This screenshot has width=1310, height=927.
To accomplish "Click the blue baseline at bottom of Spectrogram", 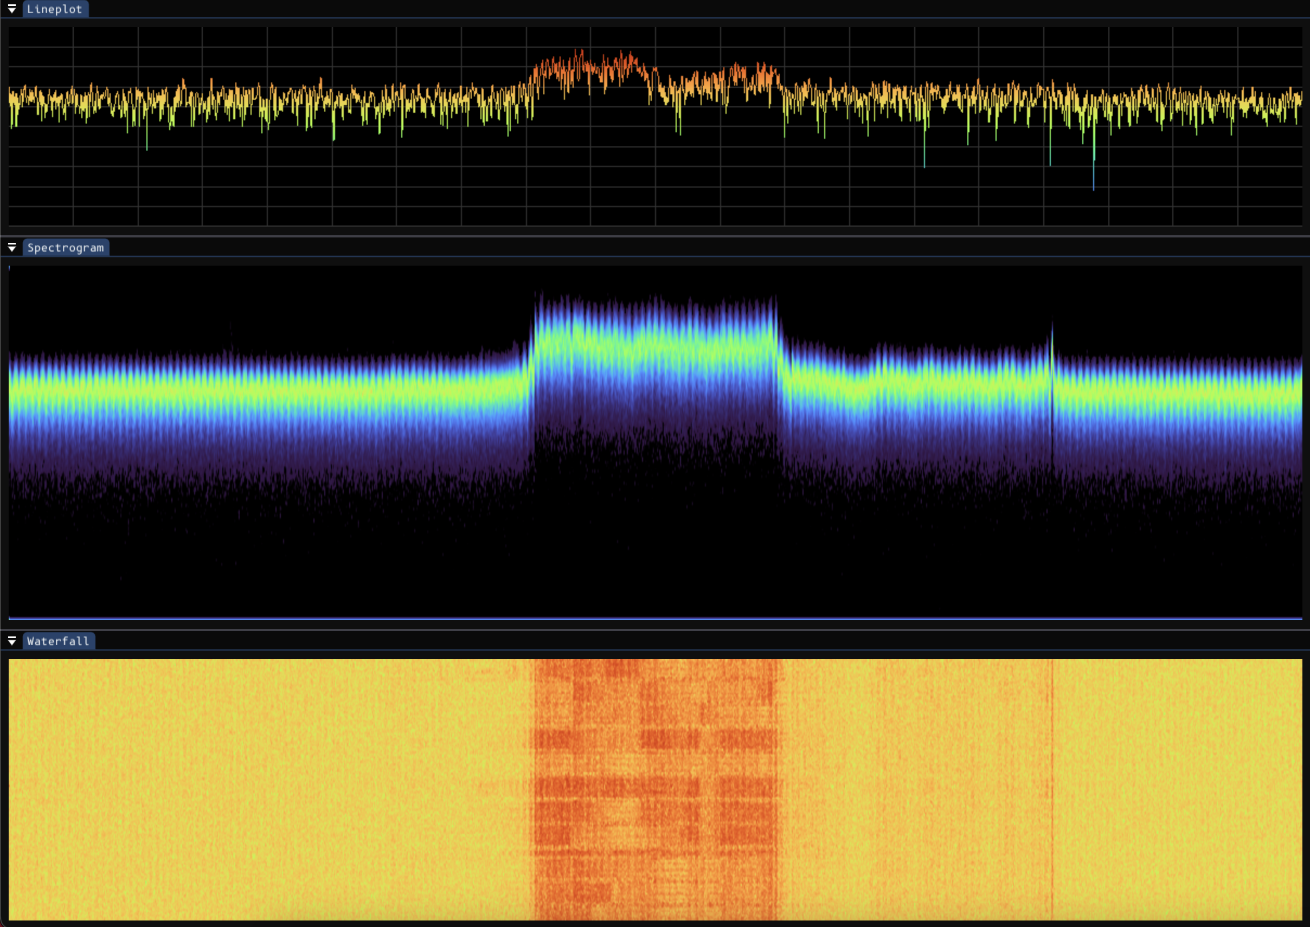I will [x=654, y=618].
